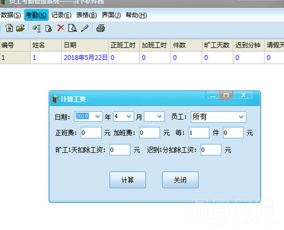Screen dimensions: 284x230
Task: Open the 数据(S) menu
Action: pos(11,15)
